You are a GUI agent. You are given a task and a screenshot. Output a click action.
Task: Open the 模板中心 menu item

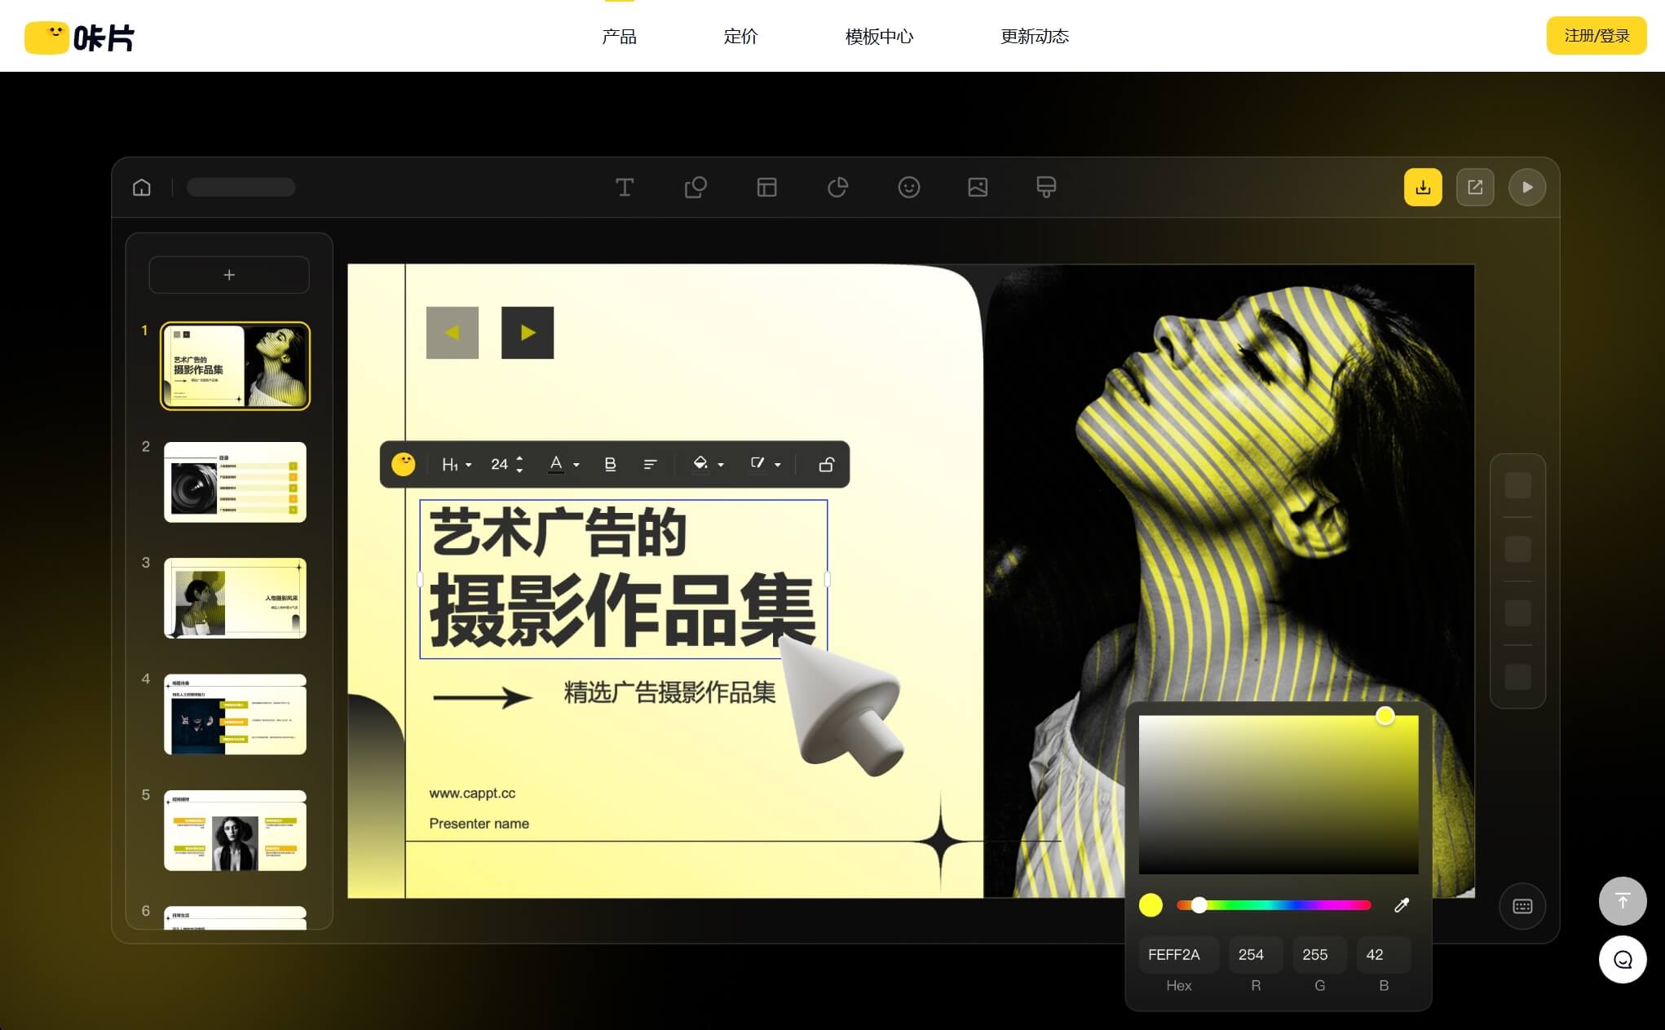[x=878, y=36]
